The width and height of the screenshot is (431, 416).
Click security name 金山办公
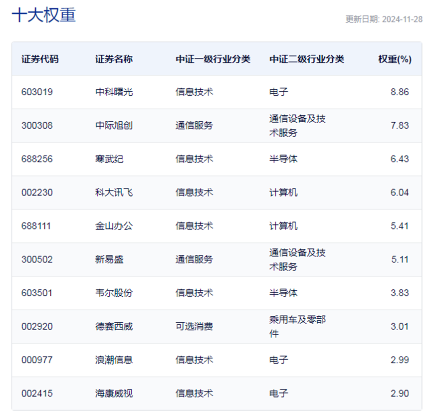click(x=114, y=226)
